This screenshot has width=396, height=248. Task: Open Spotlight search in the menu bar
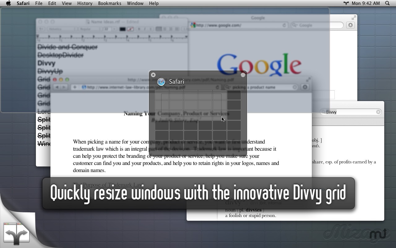[387, 3]
